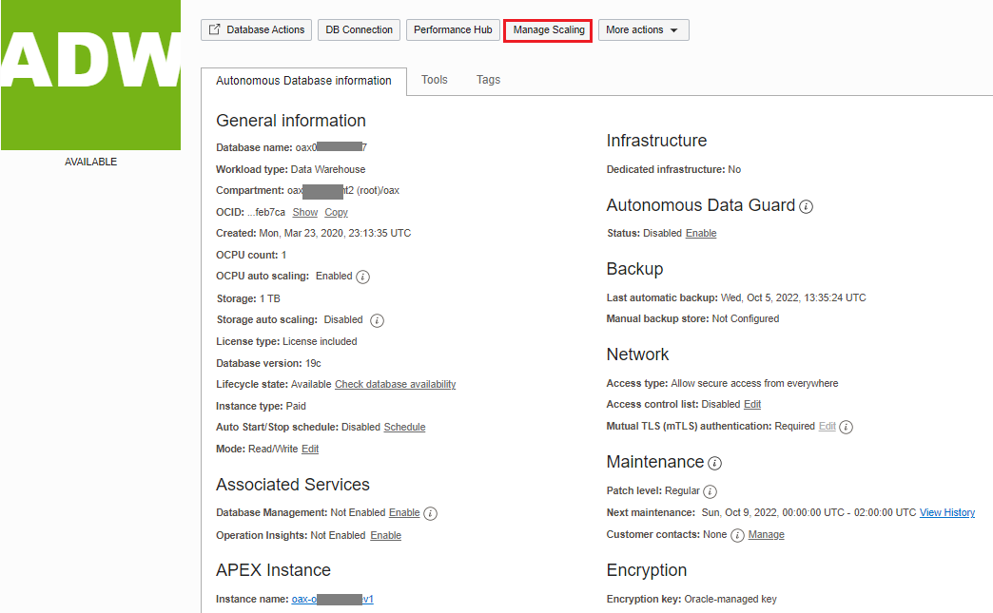View maintenance history
The image size is (993, 613).
point(946,512)
